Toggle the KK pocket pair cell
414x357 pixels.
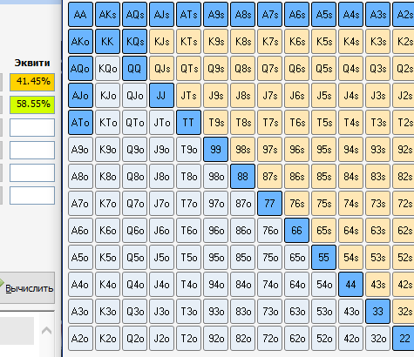(x=107, y=41)
